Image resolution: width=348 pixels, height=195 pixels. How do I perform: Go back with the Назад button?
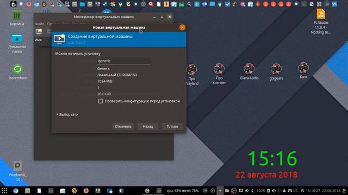point(147,126)
